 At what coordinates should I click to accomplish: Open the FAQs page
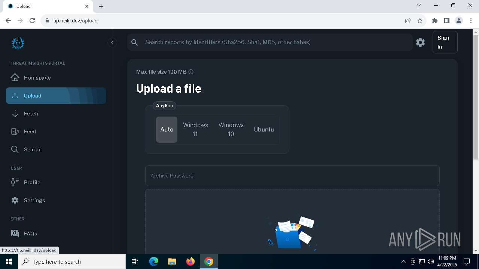click(x=56, y=234)
